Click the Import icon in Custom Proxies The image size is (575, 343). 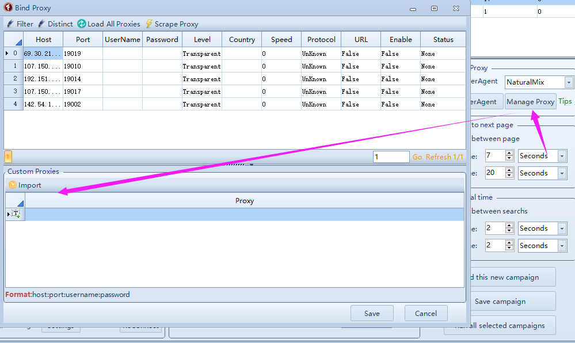(x=13, y=185)
